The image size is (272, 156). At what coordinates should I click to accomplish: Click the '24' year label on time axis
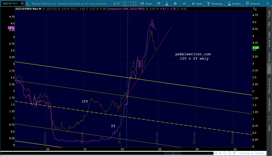(x=197, y=149)
